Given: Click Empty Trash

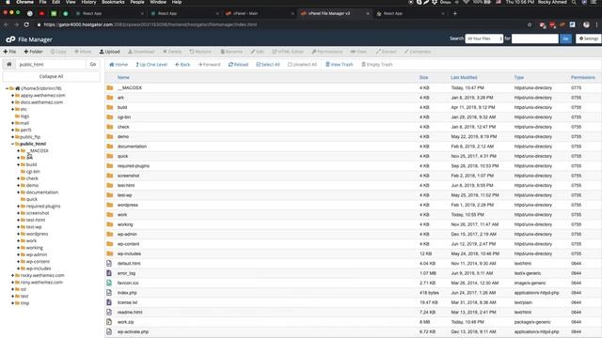Looking at the screenshot, I should point(377,65).
